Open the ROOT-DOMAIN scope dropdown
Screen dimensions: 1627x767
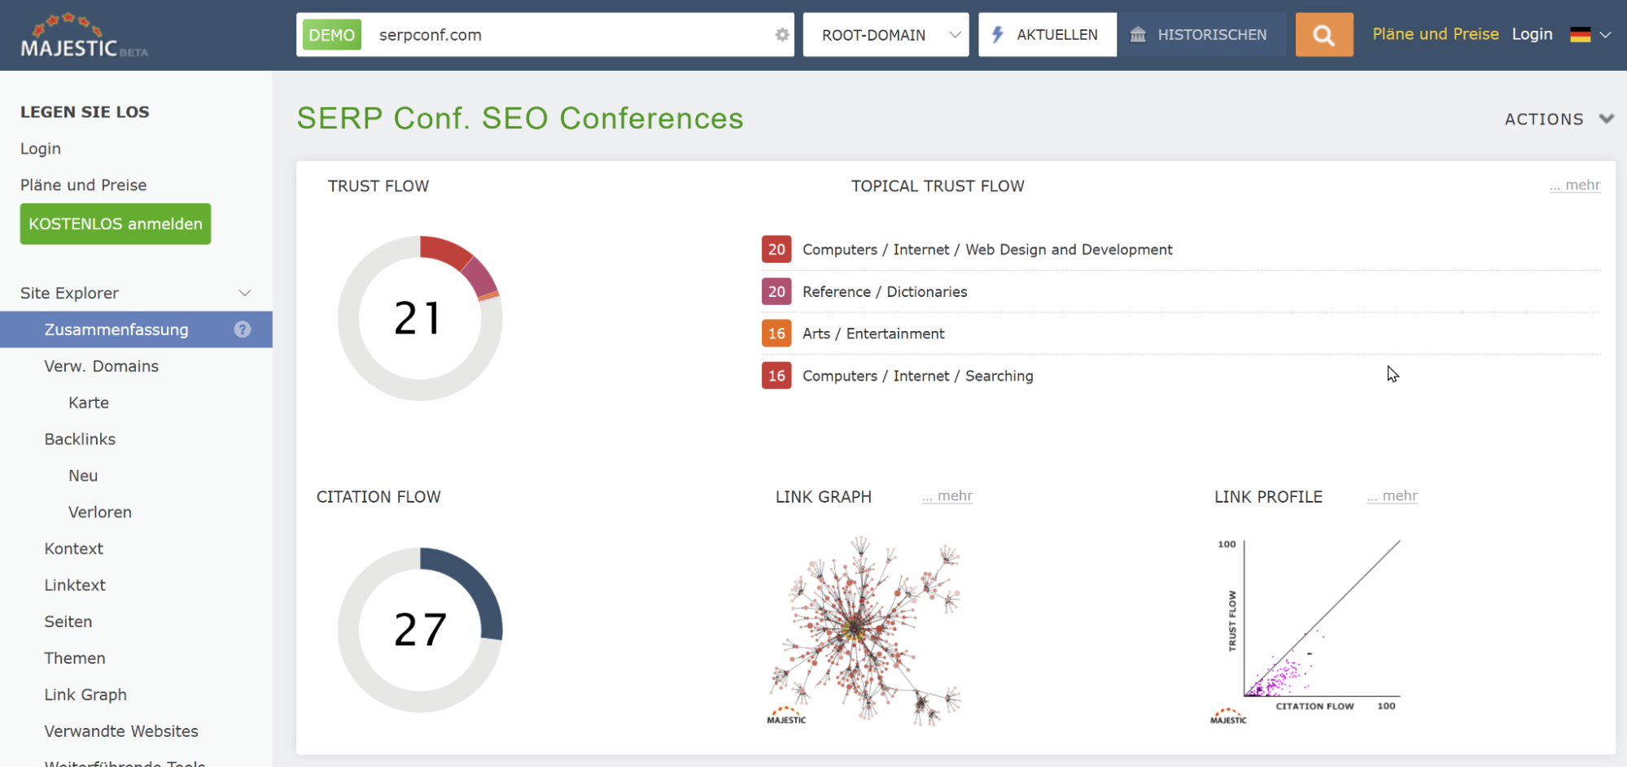[x=886, y=35]
